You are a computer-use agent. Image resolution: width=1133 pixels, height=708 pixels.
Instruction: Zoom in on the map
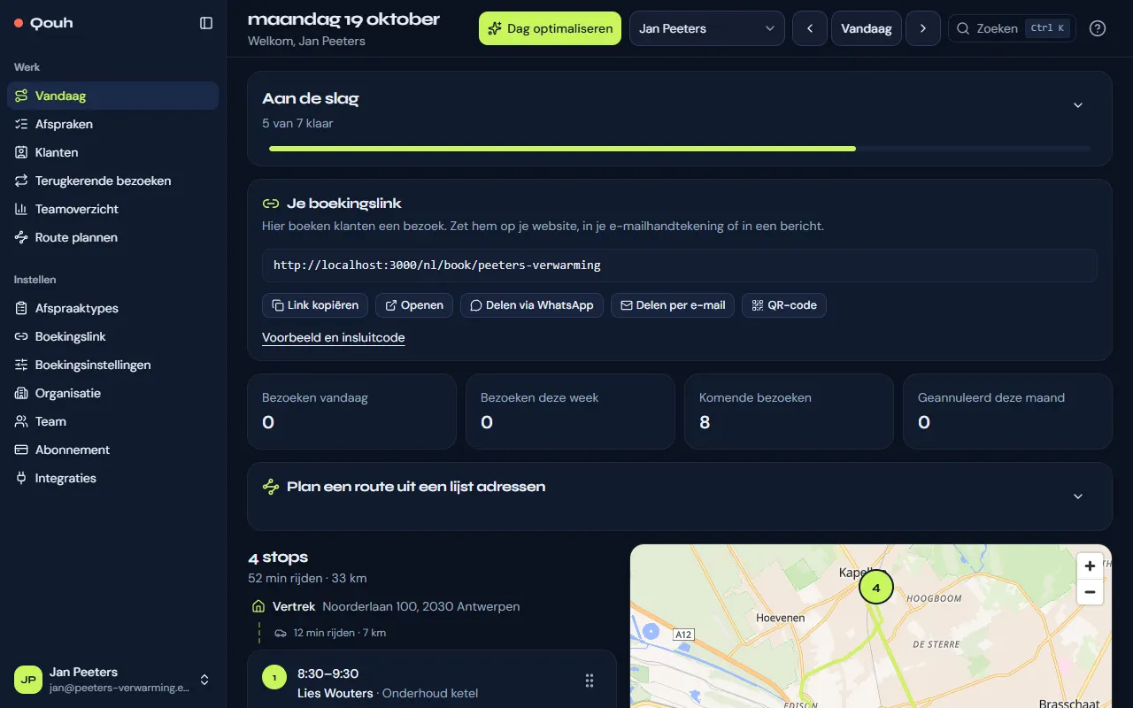click(1090, 566)
